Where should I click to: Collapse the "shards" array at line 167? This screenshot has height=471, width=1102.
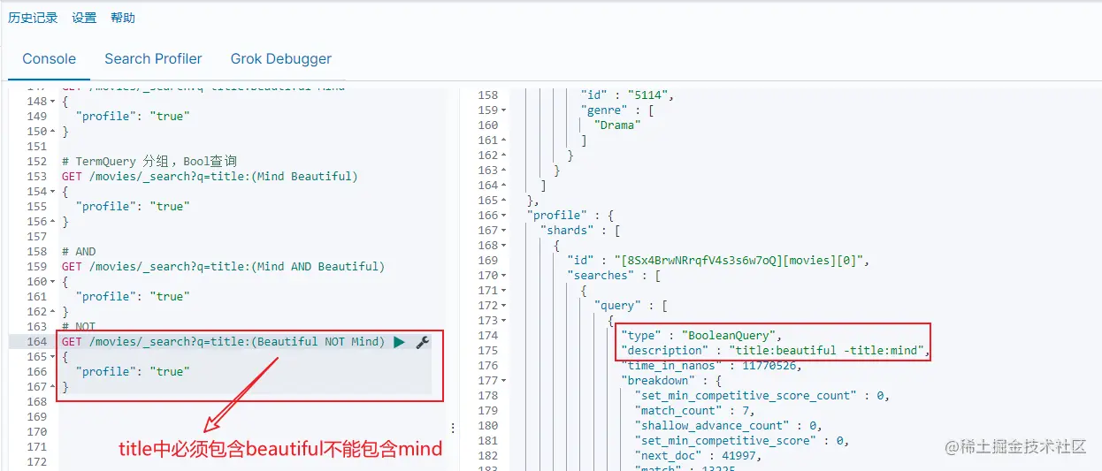pyautogui.click(x=503, y=231)
